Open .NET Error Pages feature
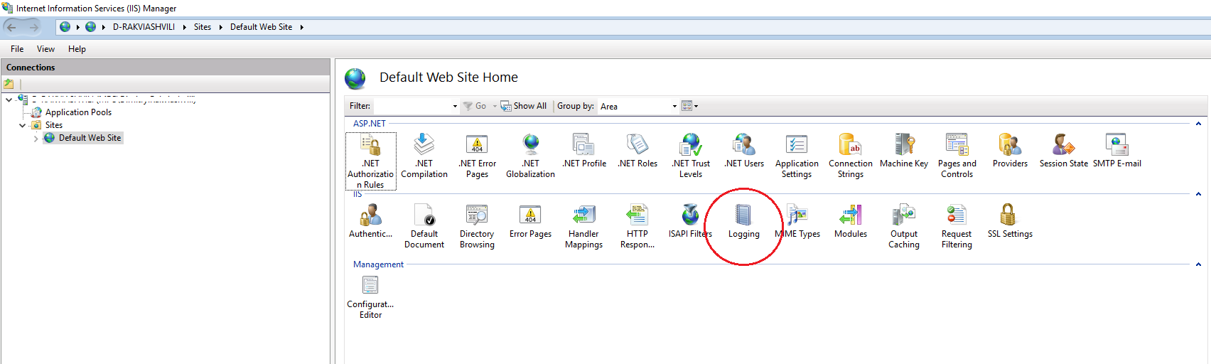Screen dimensions: 1211x364 pos(477,156)
